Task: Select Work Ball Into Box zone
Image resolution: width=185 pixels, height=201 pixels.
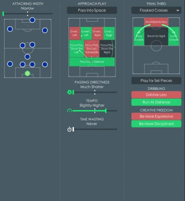Action: point(156,22)
